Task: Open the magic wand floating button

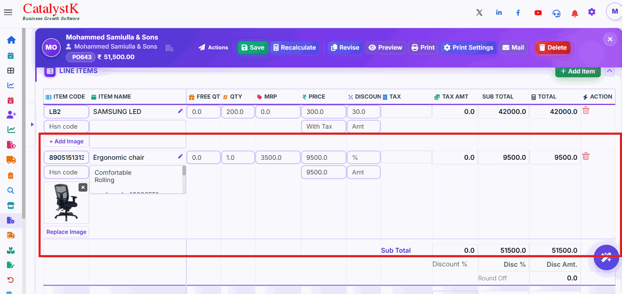Action: [x=606, y=257]
